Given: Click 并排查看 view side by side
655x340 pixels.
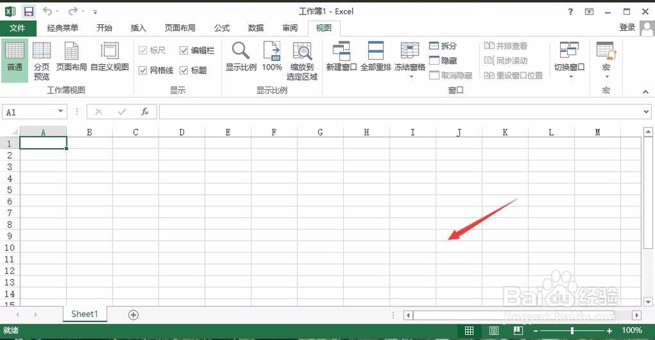Looking at the screenshot, I should [506, 46].
